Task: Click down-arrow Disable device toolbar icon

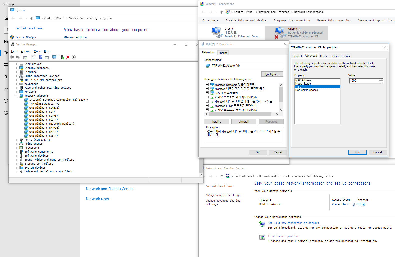Action: point(74,57)
